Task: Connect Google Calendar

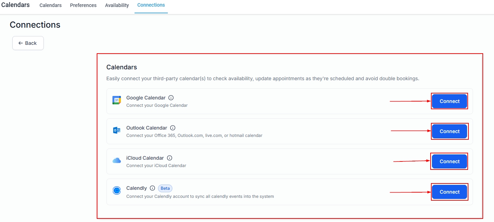Action: [450, 102]
